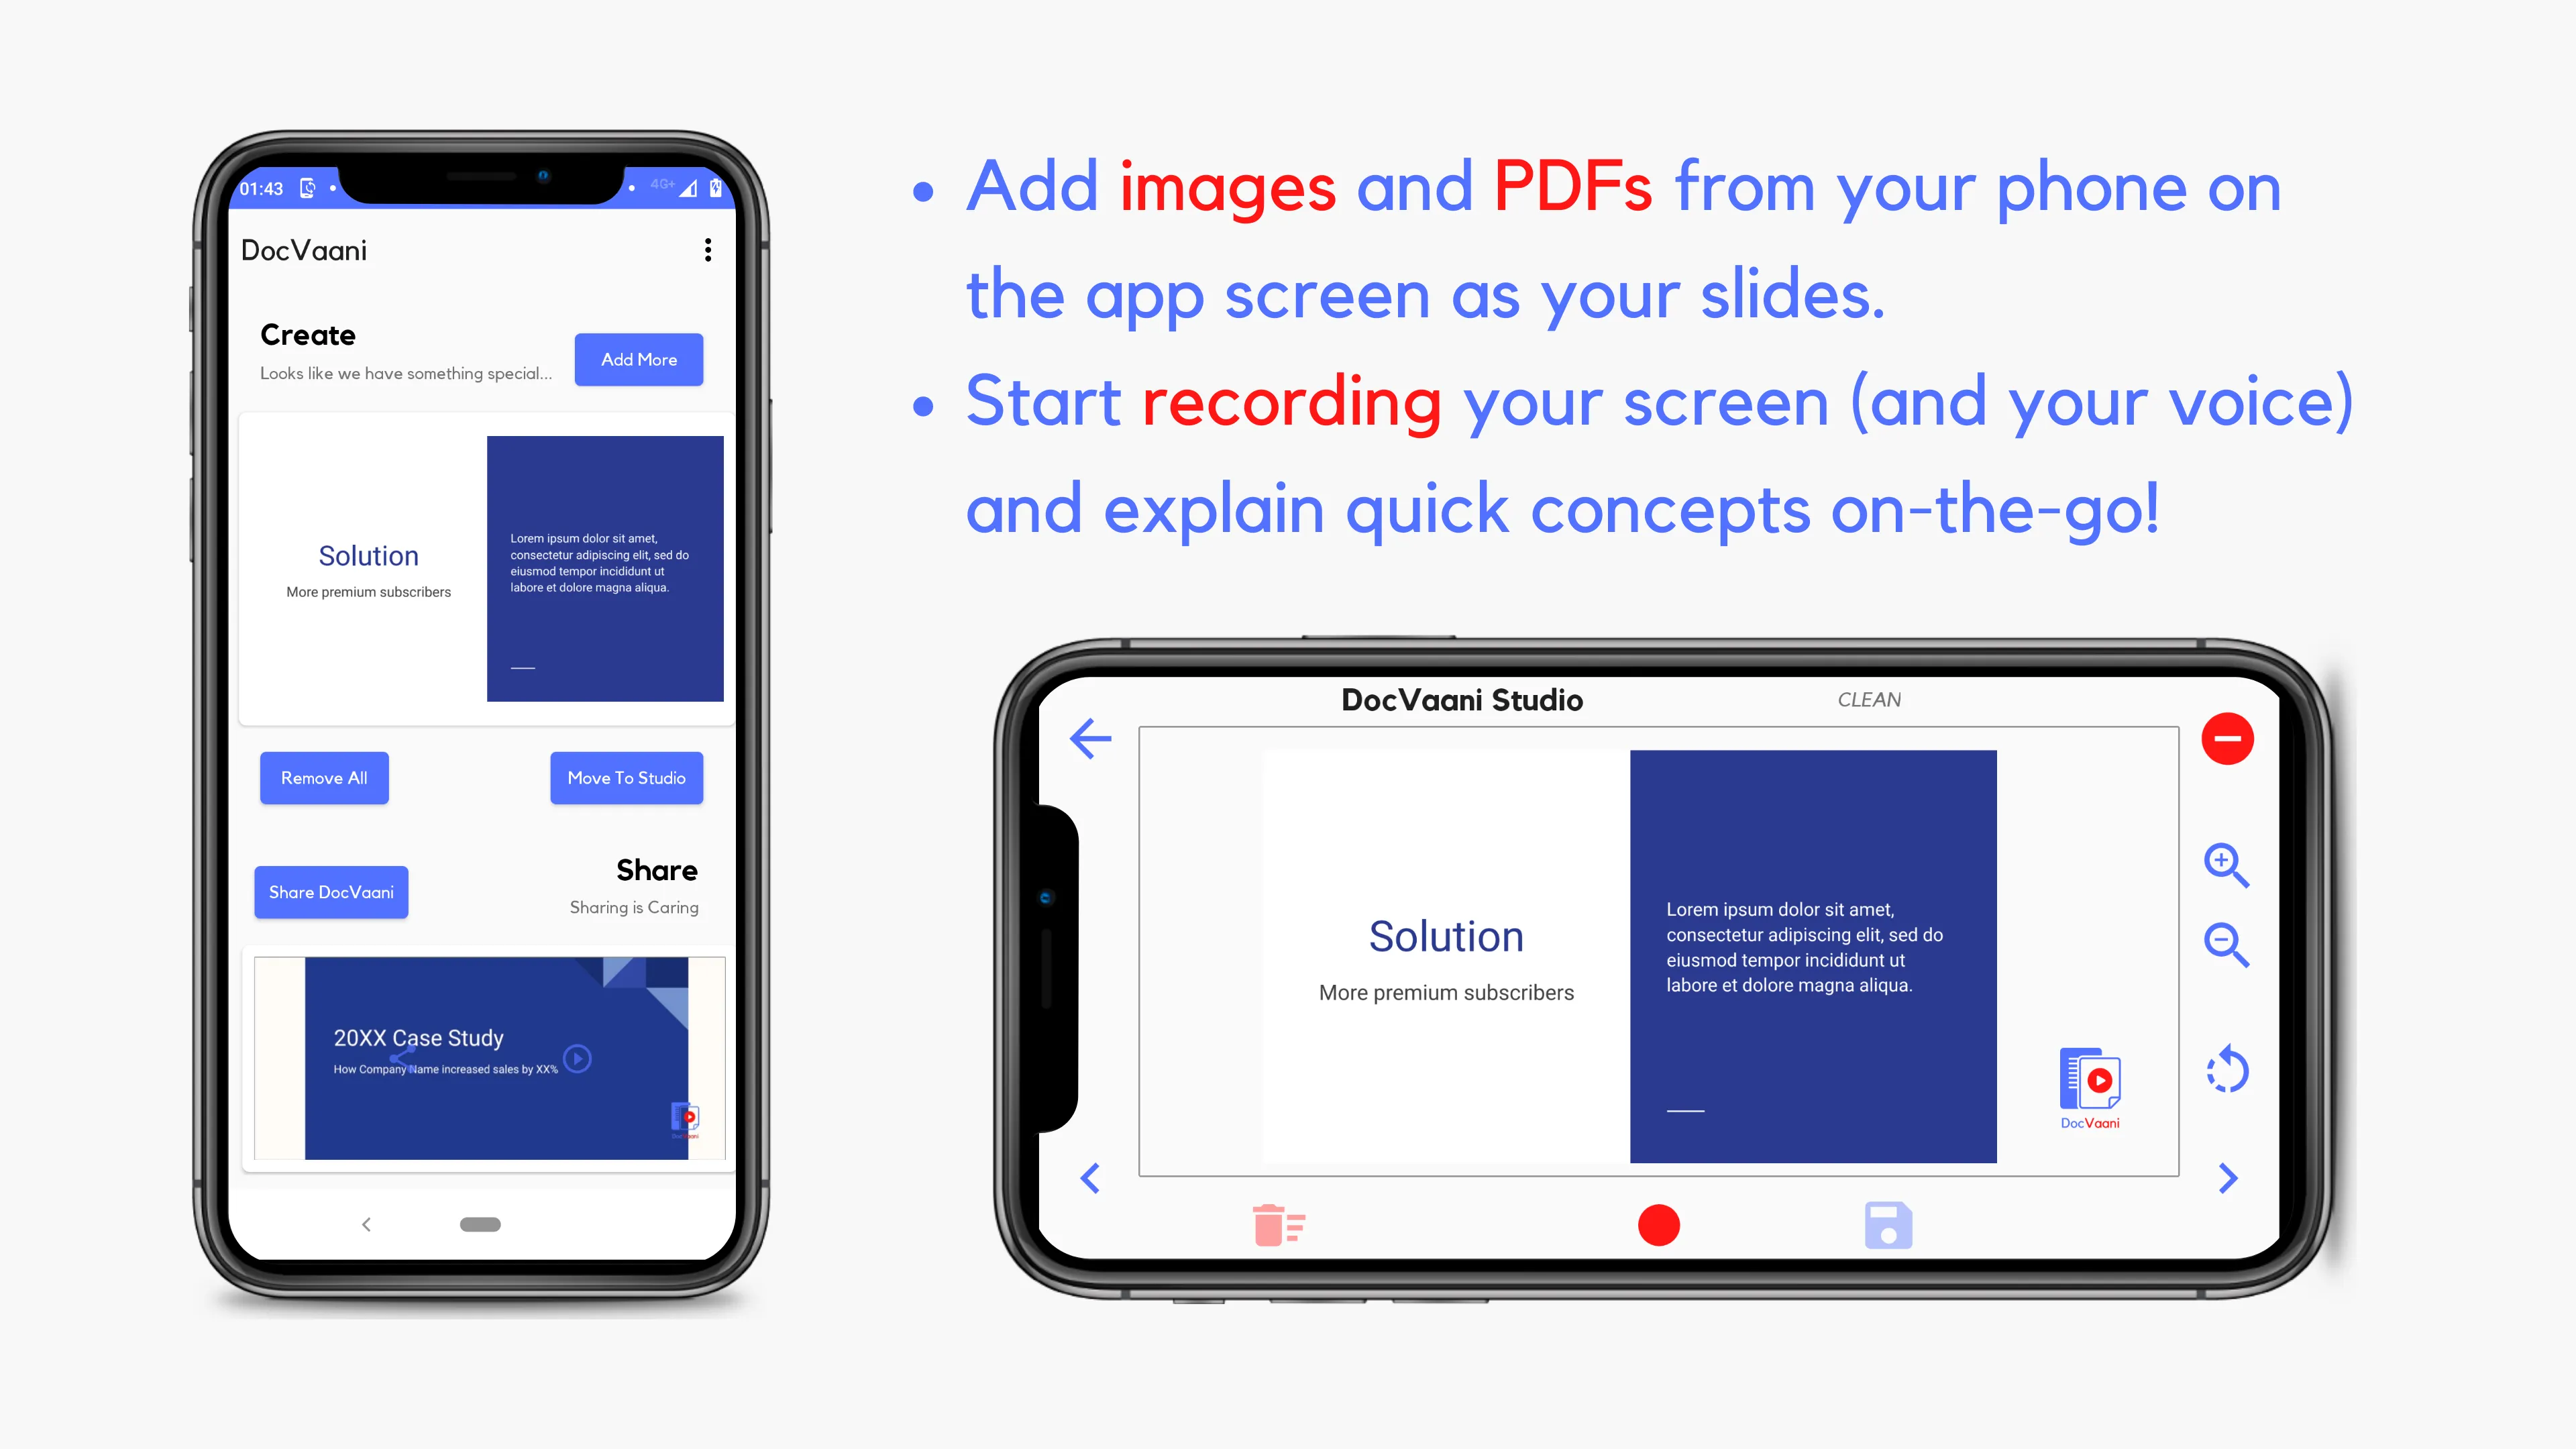
Task: Click the red record button in DocVaani Studio
Action: pos(1660,1224)
